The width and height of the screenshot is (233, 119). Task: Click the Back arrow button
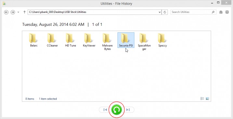(6, 12)
